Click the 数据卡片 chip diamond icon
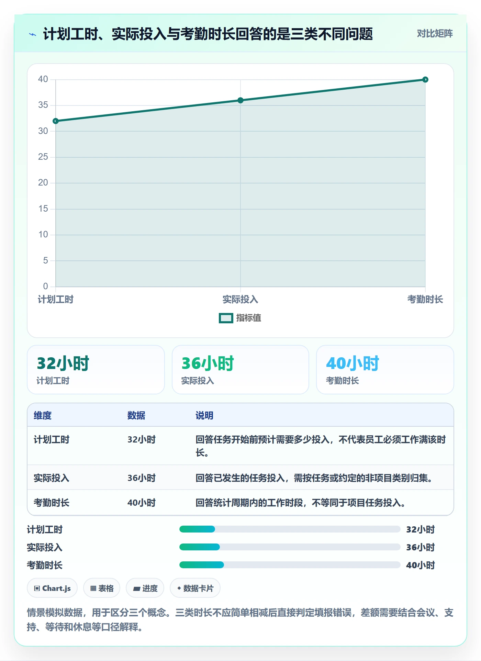This screenshot has width=481, height=661. point(179,588)
